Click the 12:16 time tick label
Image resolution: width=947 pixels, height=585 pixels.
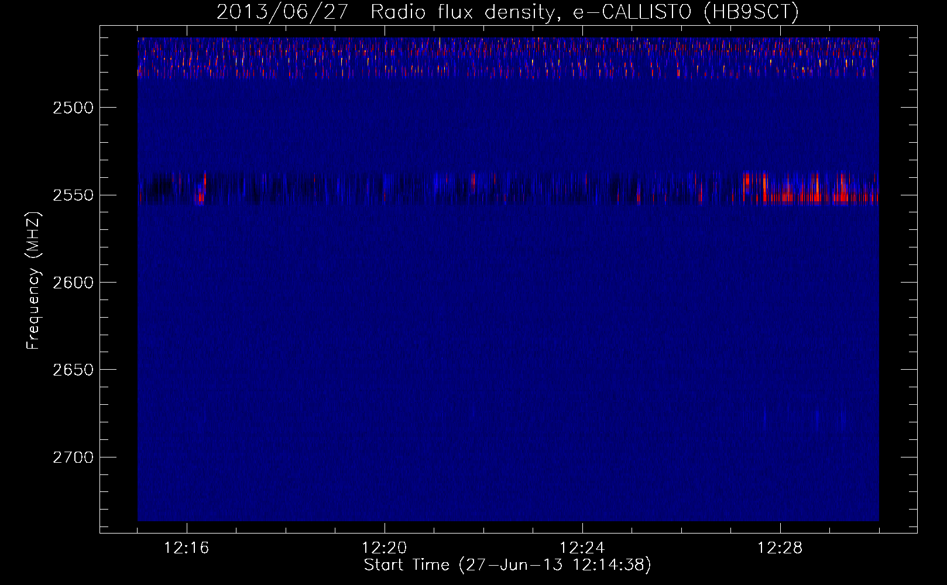coord(187,548)
